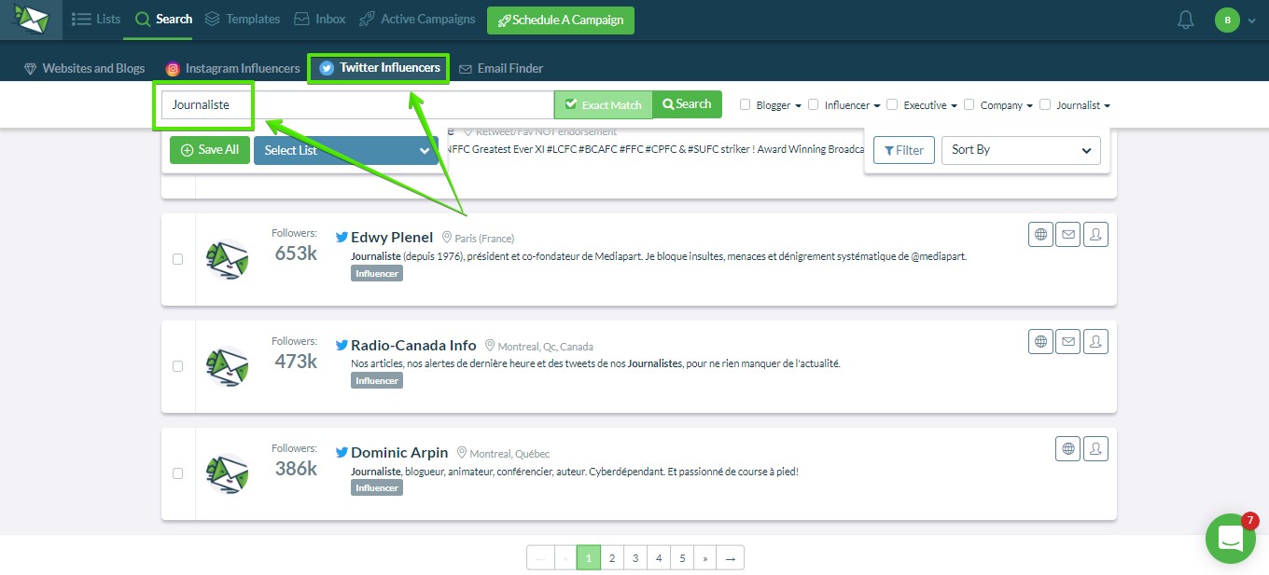Enable the Executive filter checkbox
1269x575 pixels.
pyautogui.click(x=892, y=105)
